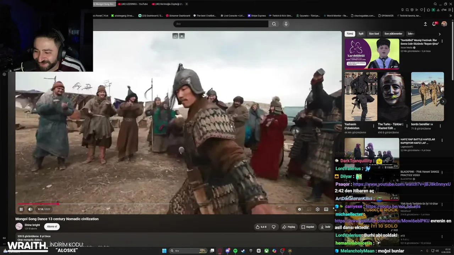Open video player settings gear

[x=317, y=209]
